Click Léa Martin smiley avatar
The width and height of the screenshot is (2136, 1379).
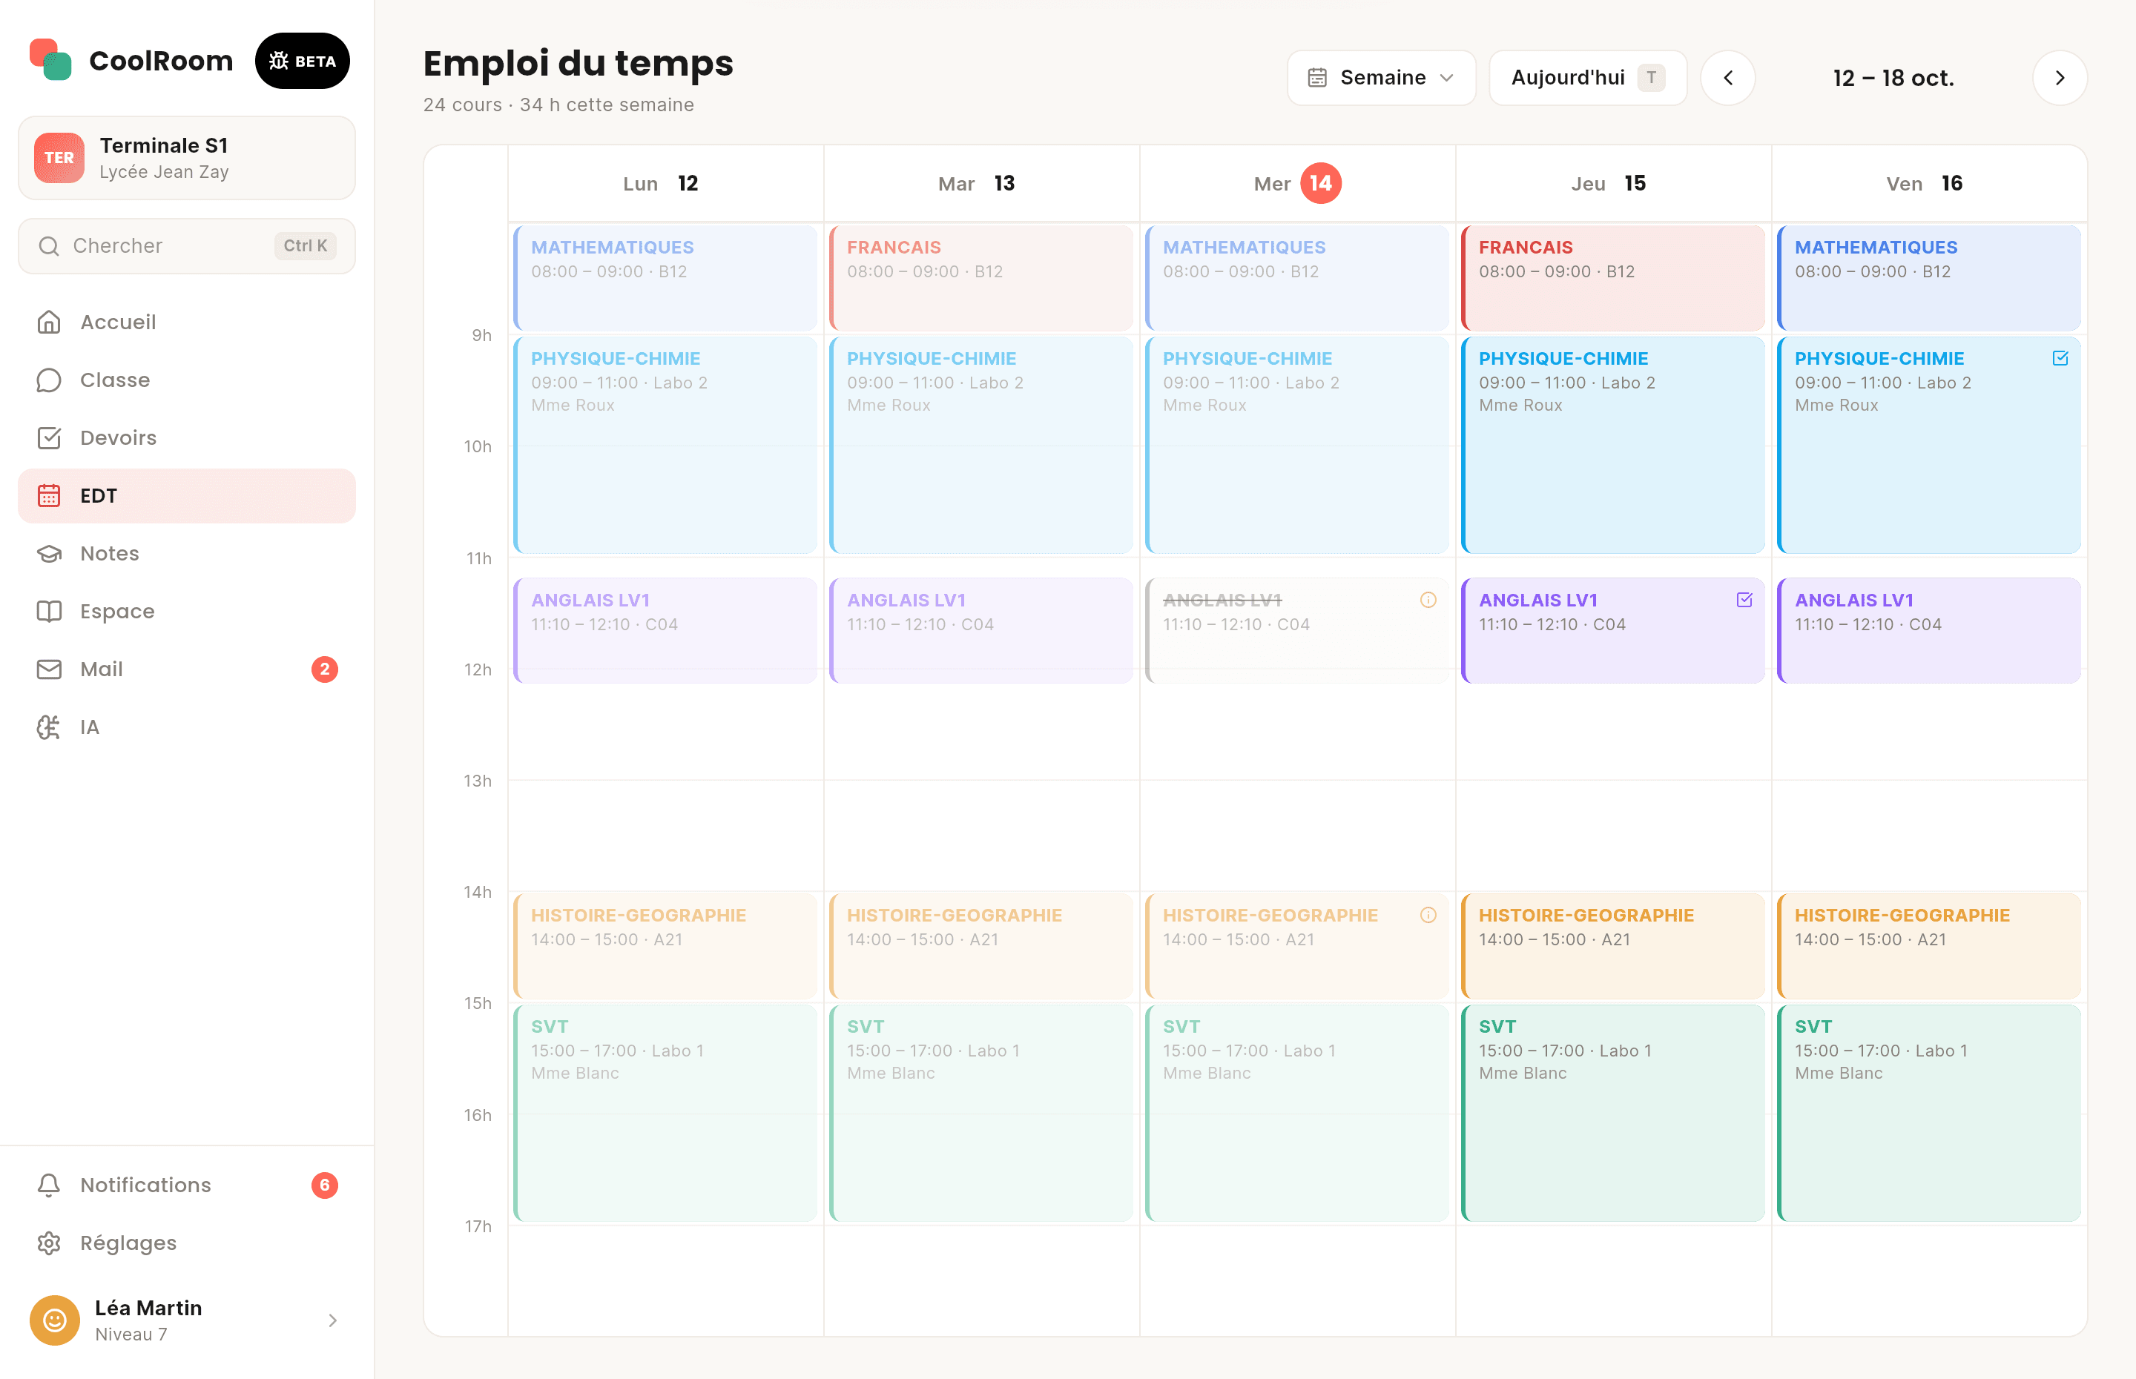coord(55,1320)
